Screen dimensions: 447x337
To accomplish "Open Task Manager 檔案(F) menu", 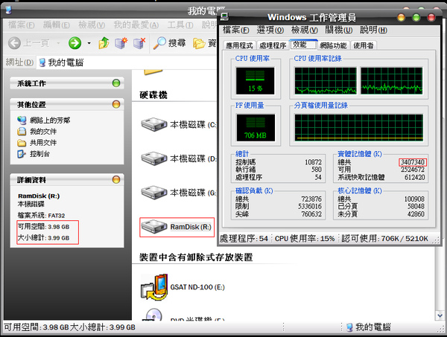I will point(235,30).
